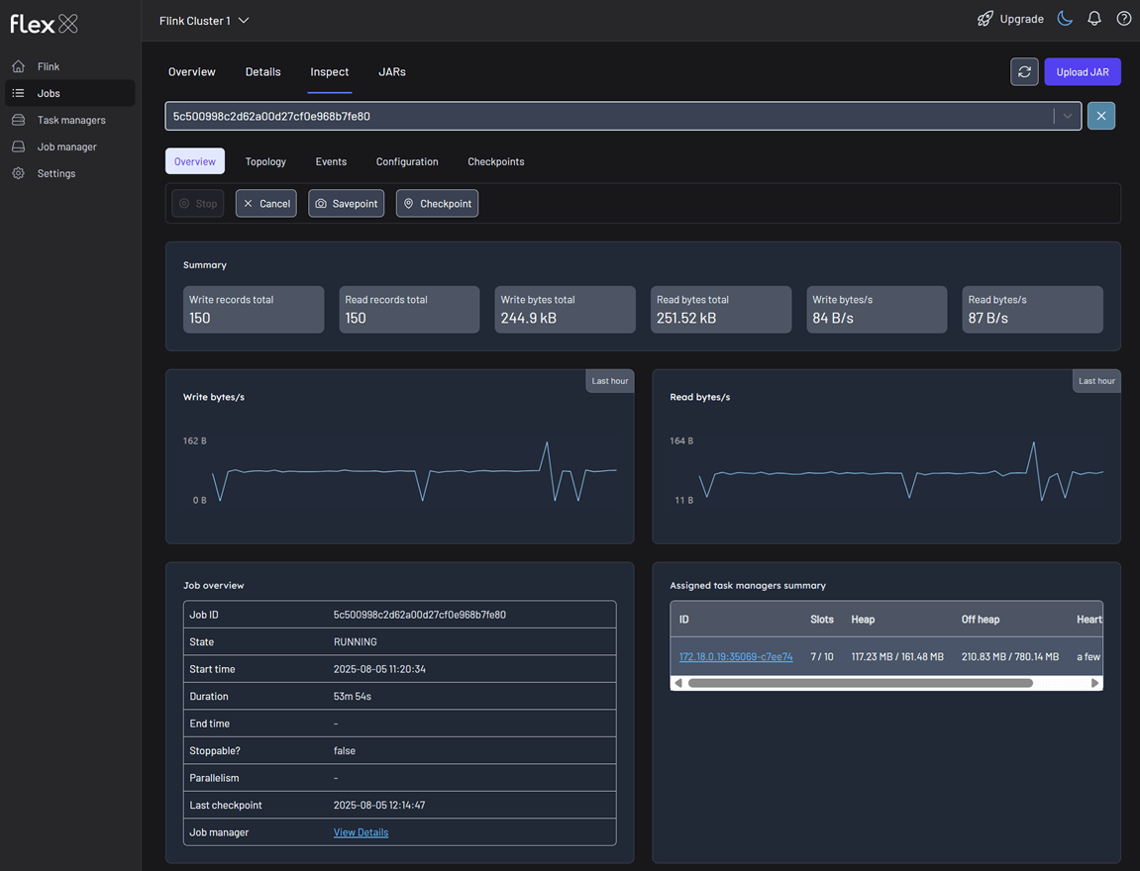Click the Jobs list icon in sidebar
This screenshot has height=871, width=1140.
click(18, 93)
